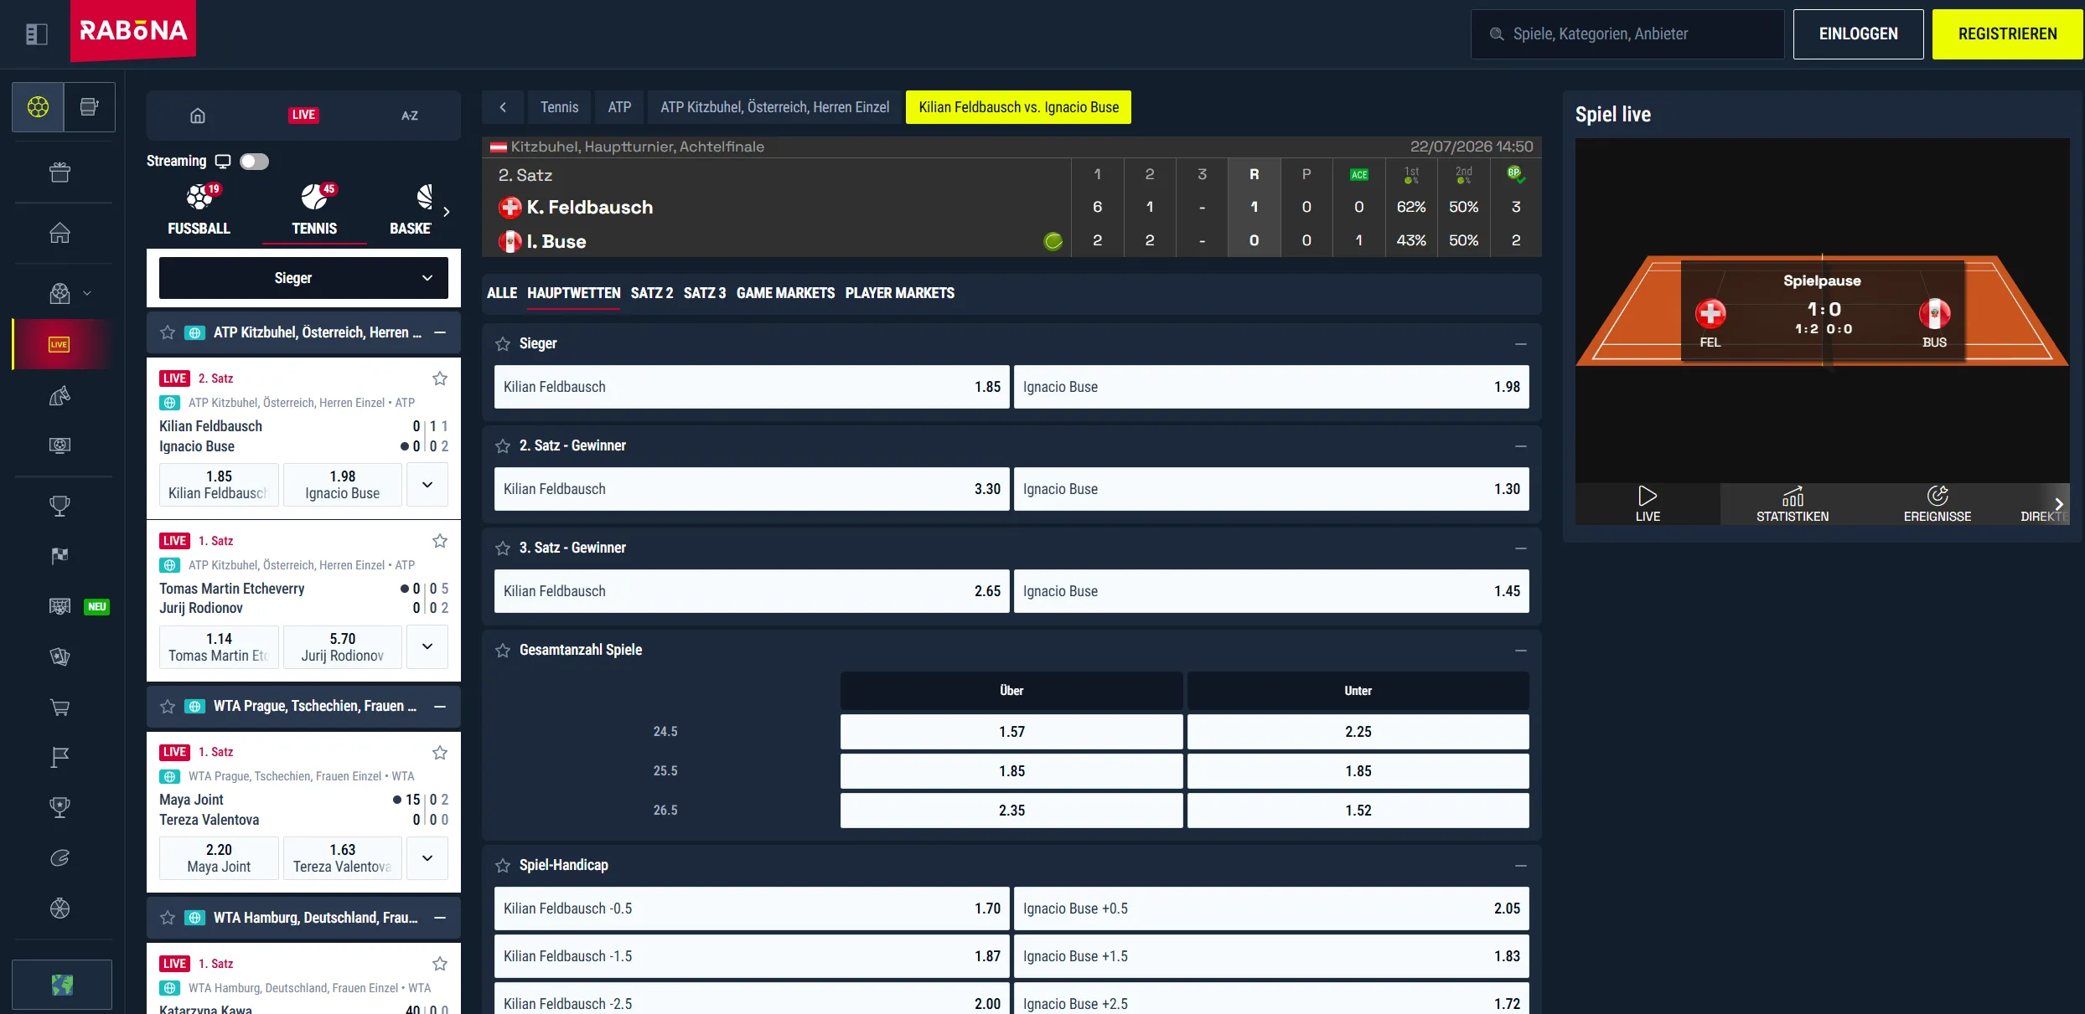Switch to casino section icon
Viewport: 2085px width, 1014px height.
point(89,107)
